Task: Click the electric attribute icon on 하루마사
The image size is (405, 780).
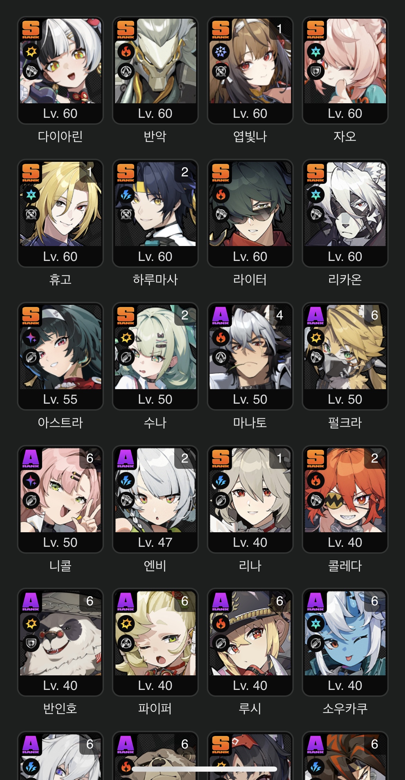Action: 126,195
